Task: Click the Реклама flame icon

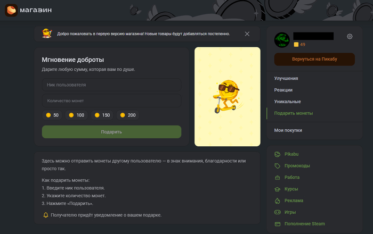Action: click(277, 200)
